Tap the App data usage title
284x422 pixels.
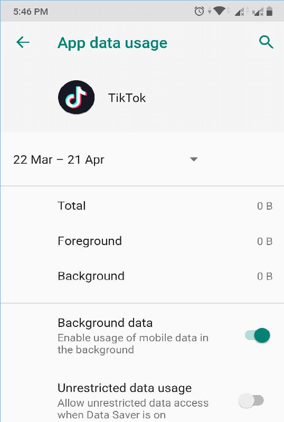(112, 43)
